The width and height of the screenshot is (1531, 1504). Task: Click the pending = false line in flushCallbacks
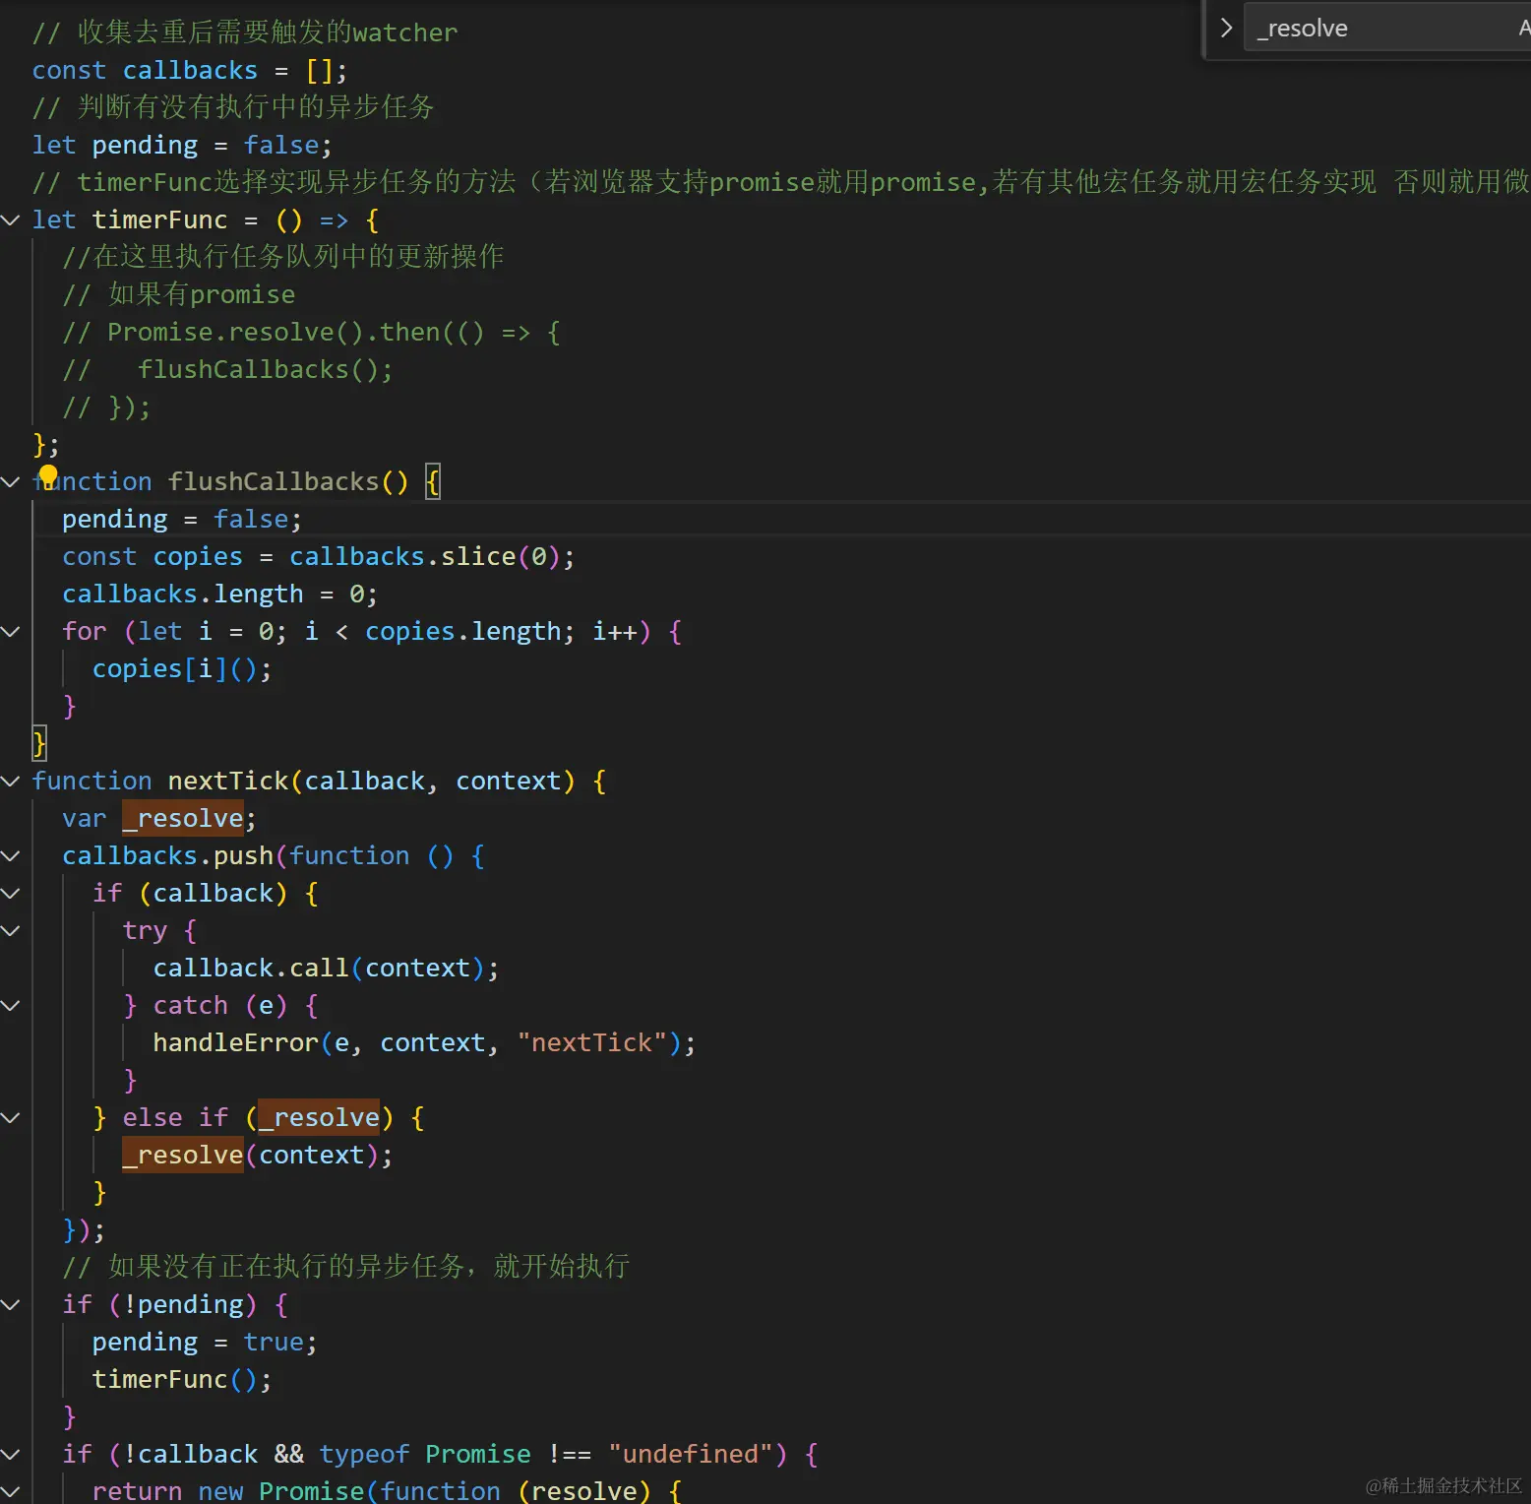tap(182, 519)
